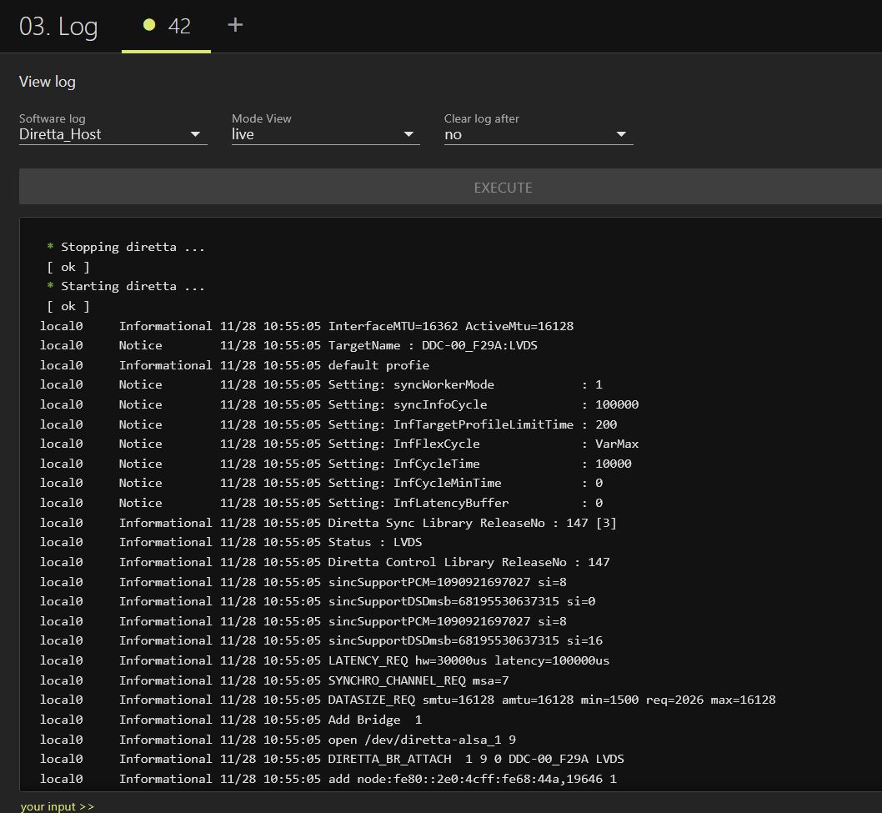Click the 'Starting diretta ...' log line
The width and height of the screenshot is (882, 813).
pos(125,286)
